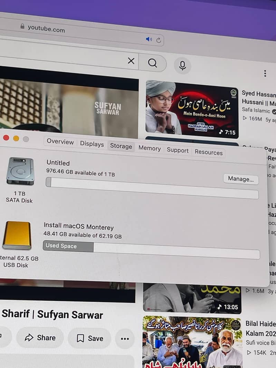Click the Bilal Haider Kalam video title
This screenshot has width=276, height=368.
pos(261,329)
